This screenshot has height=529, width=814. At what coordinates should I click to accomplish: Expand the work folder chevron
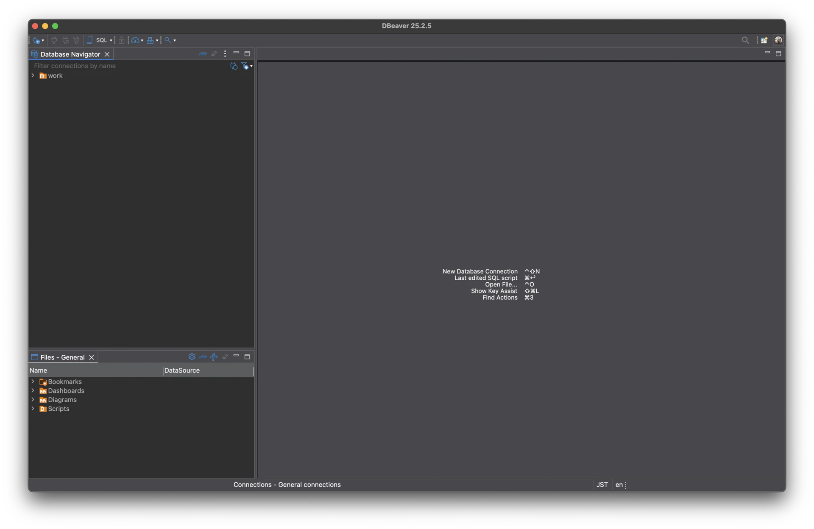point(33,76)
